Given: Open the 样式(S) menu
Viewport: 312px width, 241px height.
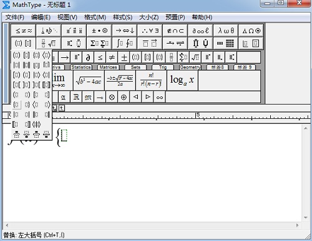Looking at the screenshot, I should coord(123,17).
